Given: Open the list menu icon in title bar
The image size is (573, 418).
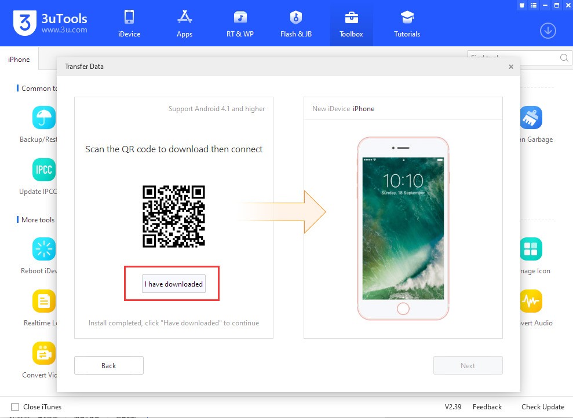Looking at the screenshot, I should 534,5.
